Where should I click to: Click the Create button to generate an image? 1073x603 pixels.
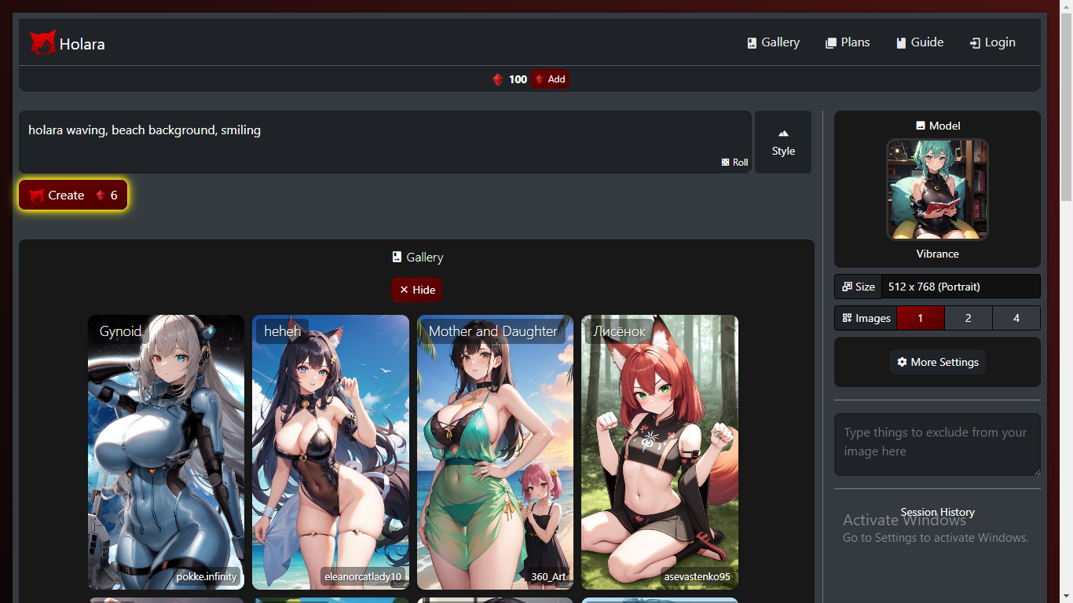[x=72, y=195]
